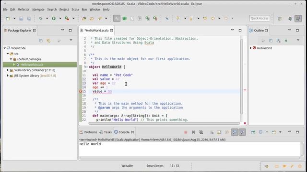Click the Back navigation arrow icon
Screen dimensions: 307x172
[x=213, y=19]
